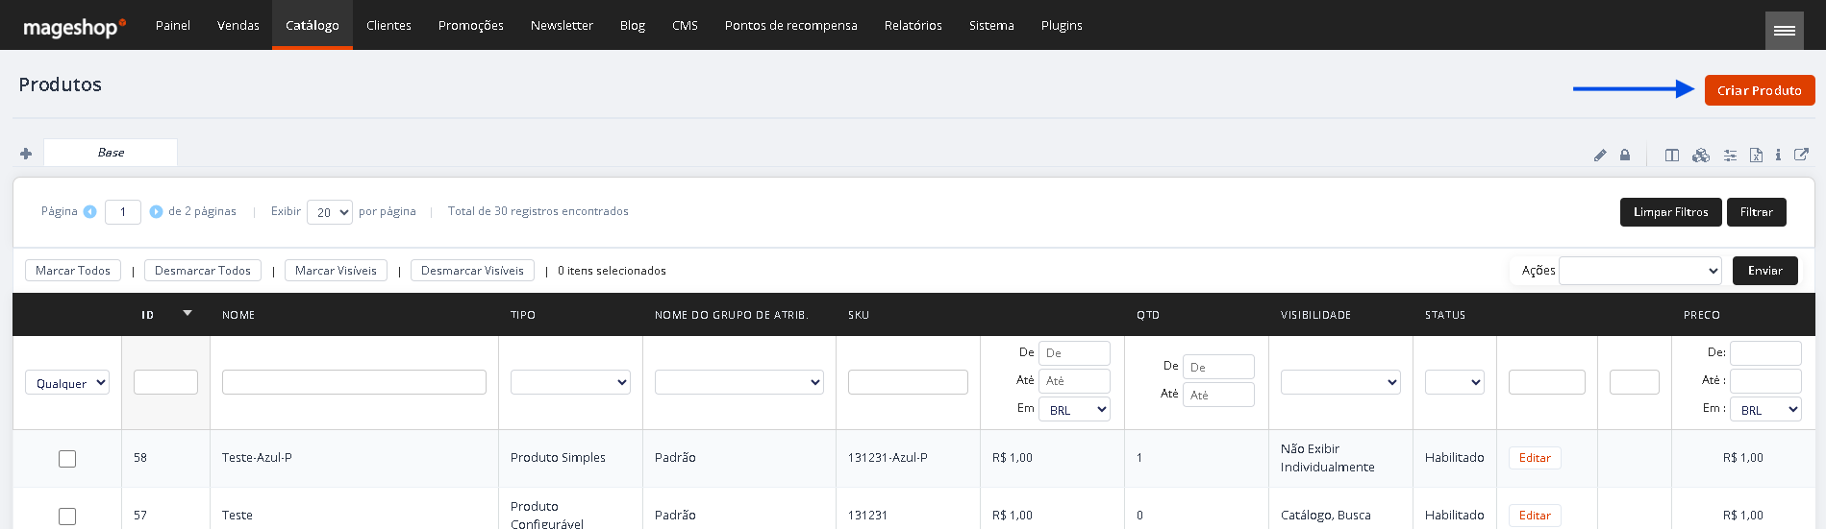Open the sliders settings icon
This screenshot has width=1826, height=529.
coord(1730,155)
